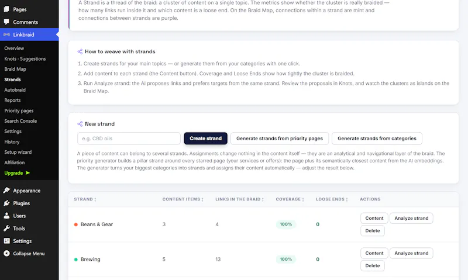Select the Strands submenu item
The height and width of the screenshot is (280, 468).
click(x=12, y=79)
